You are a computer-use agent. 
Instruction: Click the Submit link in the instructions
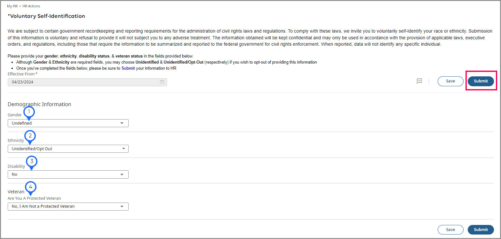click(x=128, y=68)
